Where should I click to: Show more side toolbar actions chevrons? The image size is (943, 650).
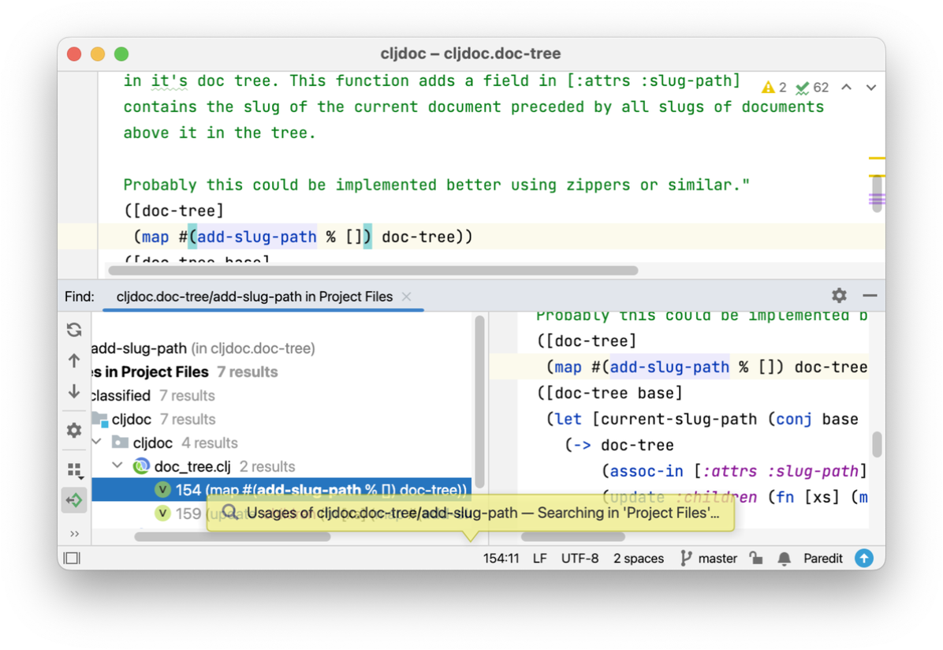point(74,534)
